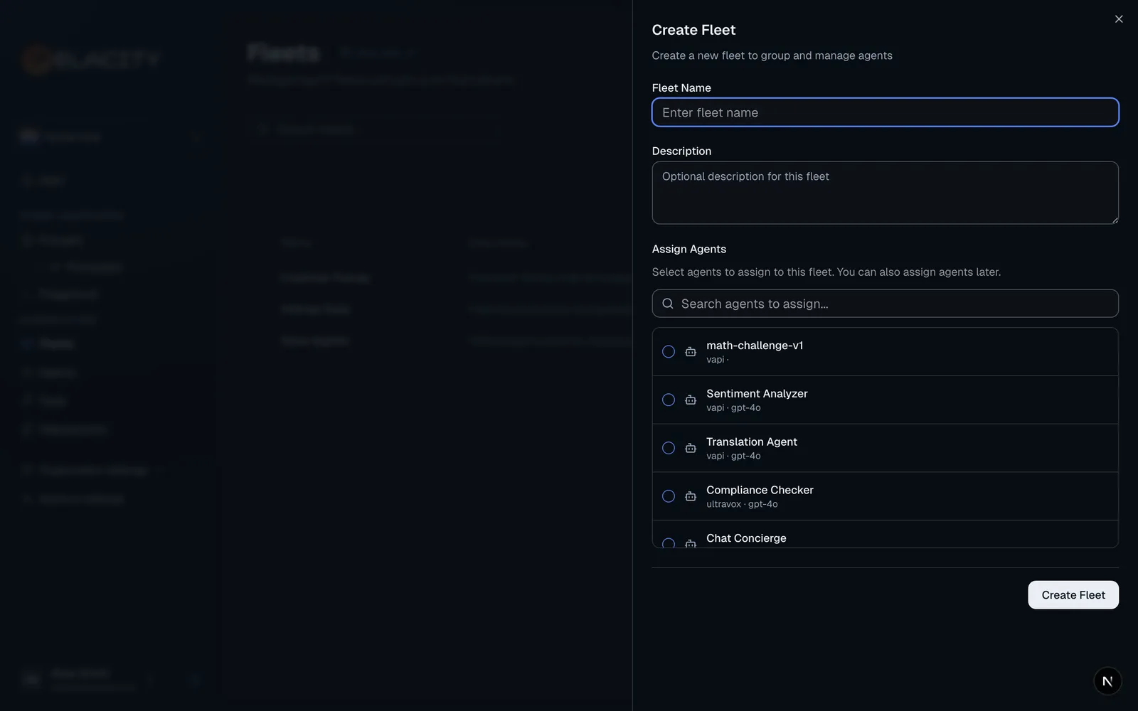Click the robot icon beside Sentiment Analyzer
This screenshot has height=711, width=1138.
pyautogui.click(x=691, y=400)
